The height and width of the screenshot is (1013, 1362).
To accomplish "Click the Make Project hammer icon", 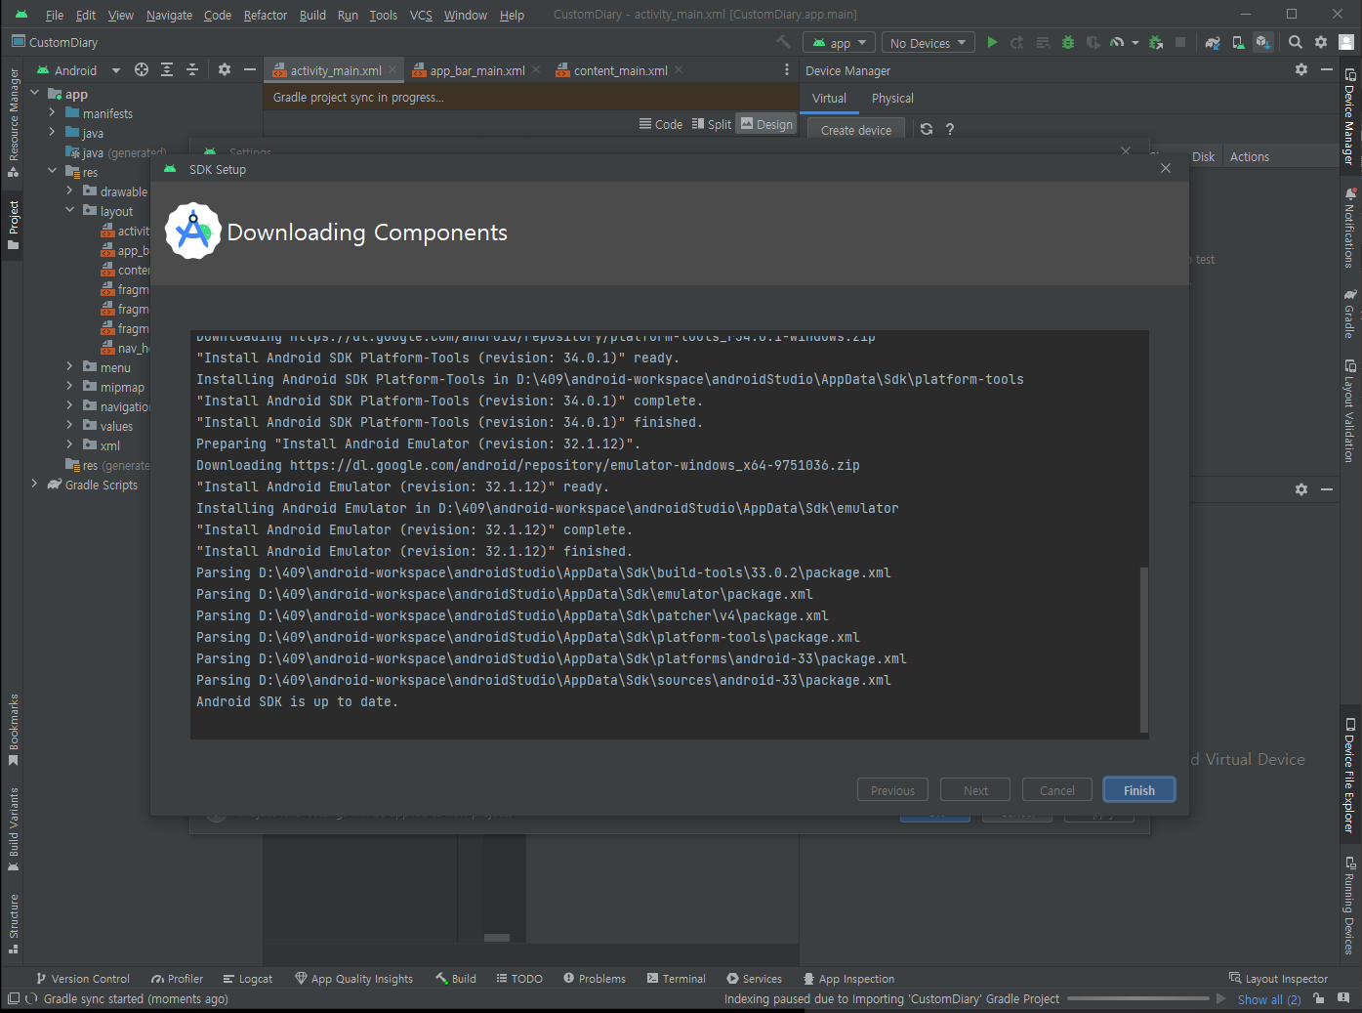I will point(783,42).
